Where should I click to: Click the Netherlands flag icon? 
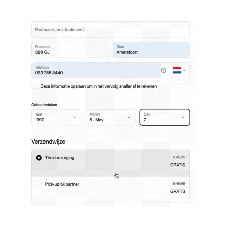(x=177, y=70)
